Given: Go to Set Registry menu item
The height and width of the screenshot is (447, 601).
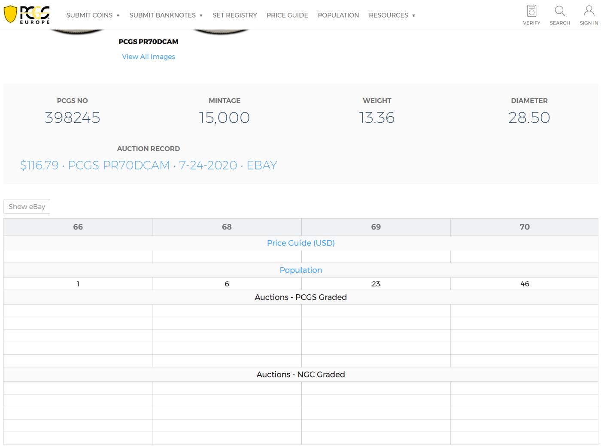Looking at the screenshot, I should click(x=235, y=15).
